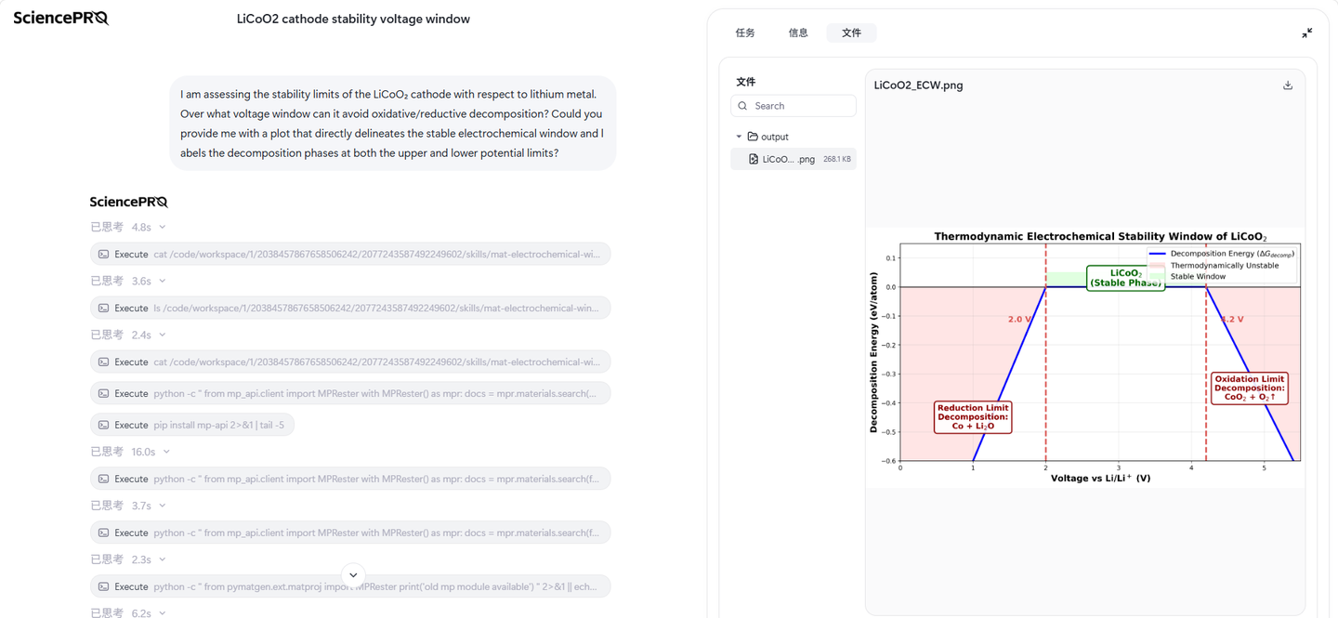Screen dimensions: 1338x618
Task: Click the file Search input field
Action: point(794,106)
